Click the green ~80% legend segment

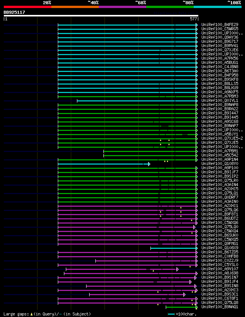[x=170, y=7]
